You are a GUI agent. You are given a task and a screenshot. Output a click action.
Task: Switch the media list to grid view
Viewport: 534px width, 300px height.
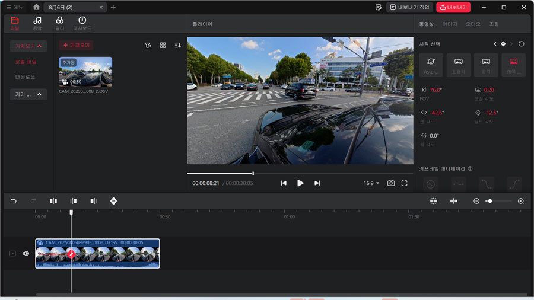pos(163,45)
